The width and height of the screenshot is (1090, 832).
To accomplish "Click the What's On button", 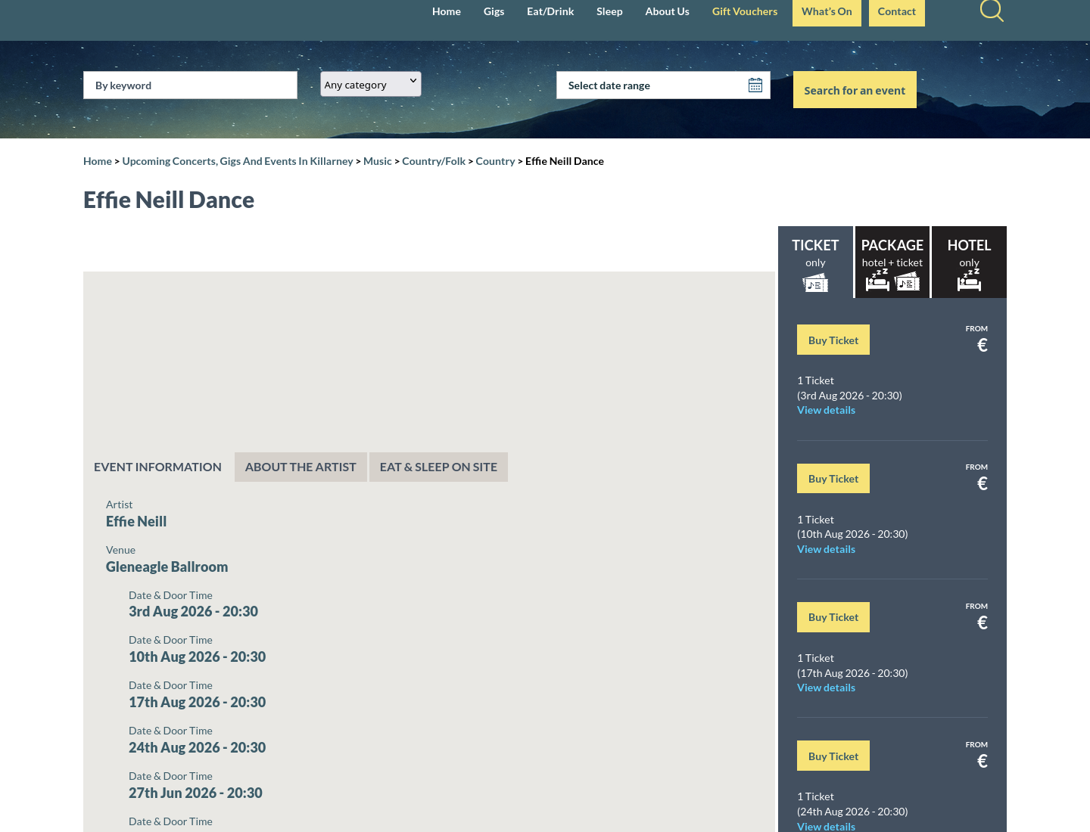I will 827,12.
